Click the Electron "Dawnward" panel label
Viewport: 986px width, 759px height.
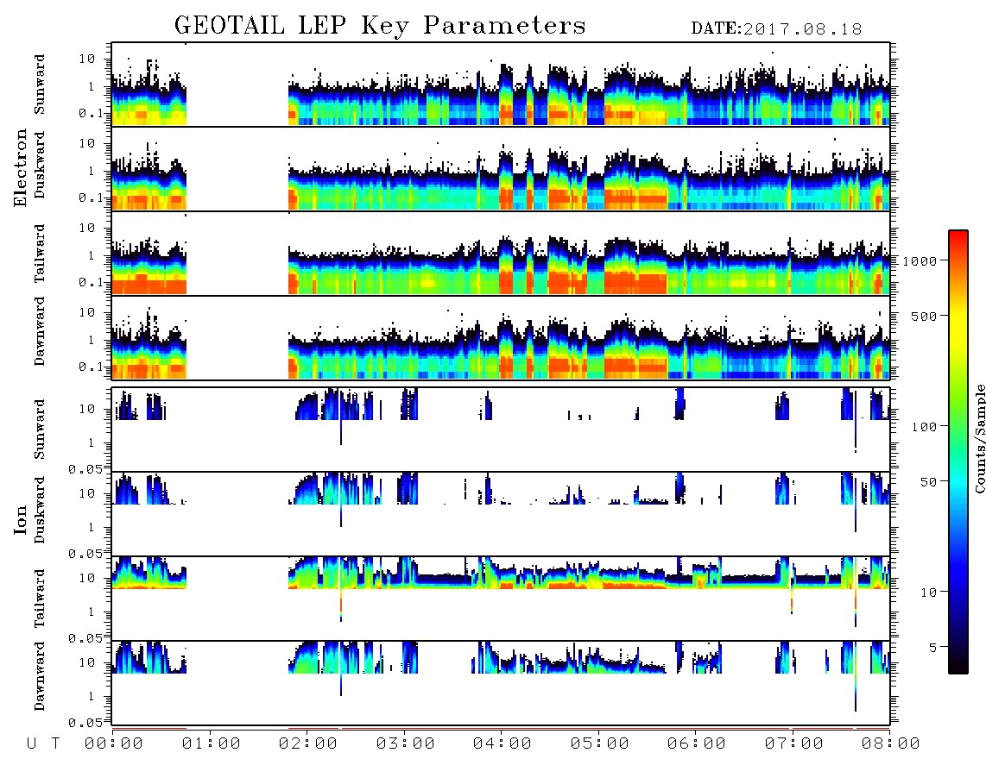pyautogui.click(x=40, y=331)
